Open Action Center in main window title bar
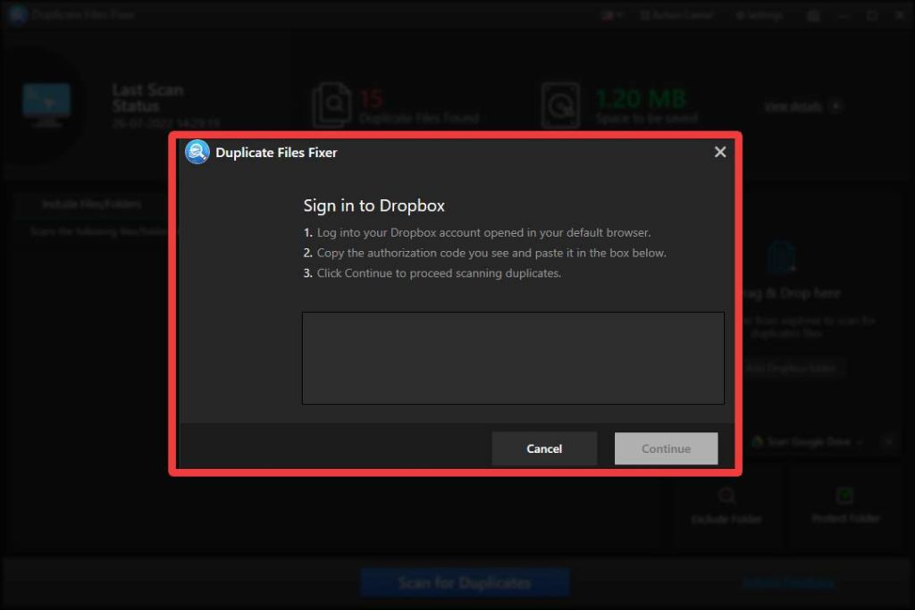The width and height of the screenshot is (915, 610). (677, 15)
